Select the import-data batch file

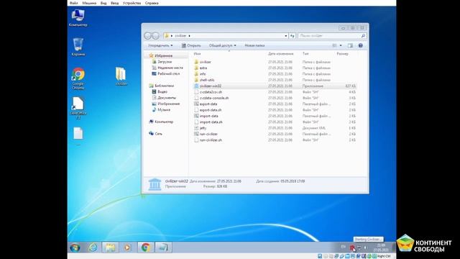coord(208,116)
